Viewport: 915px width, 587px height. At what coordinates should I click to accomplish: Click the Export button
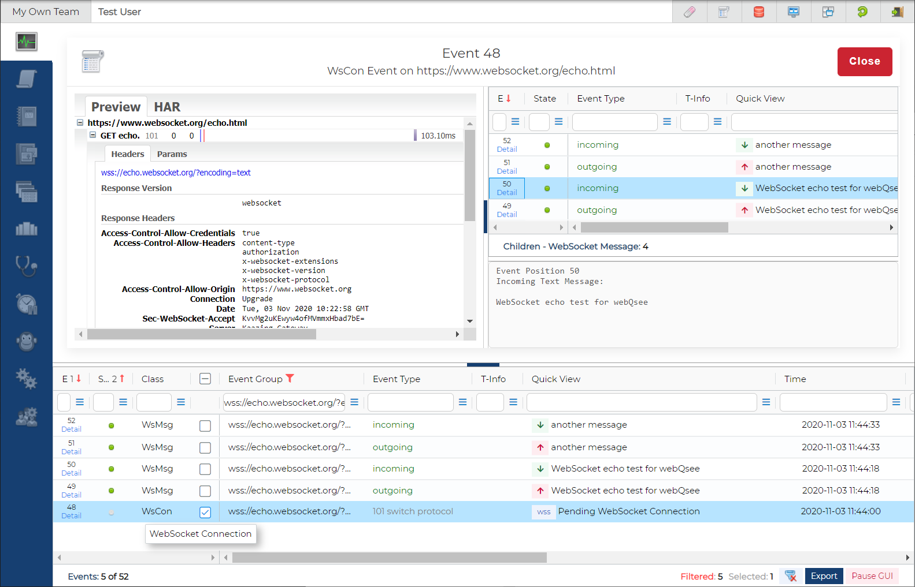pos(824,576)
